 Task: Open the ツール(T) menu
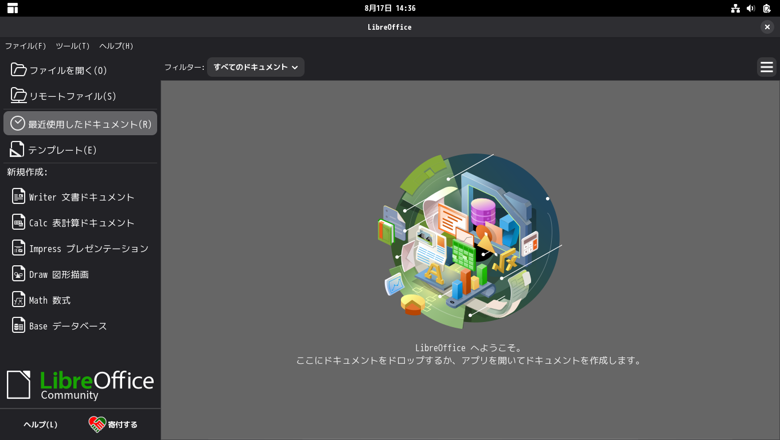click(73, 46)
